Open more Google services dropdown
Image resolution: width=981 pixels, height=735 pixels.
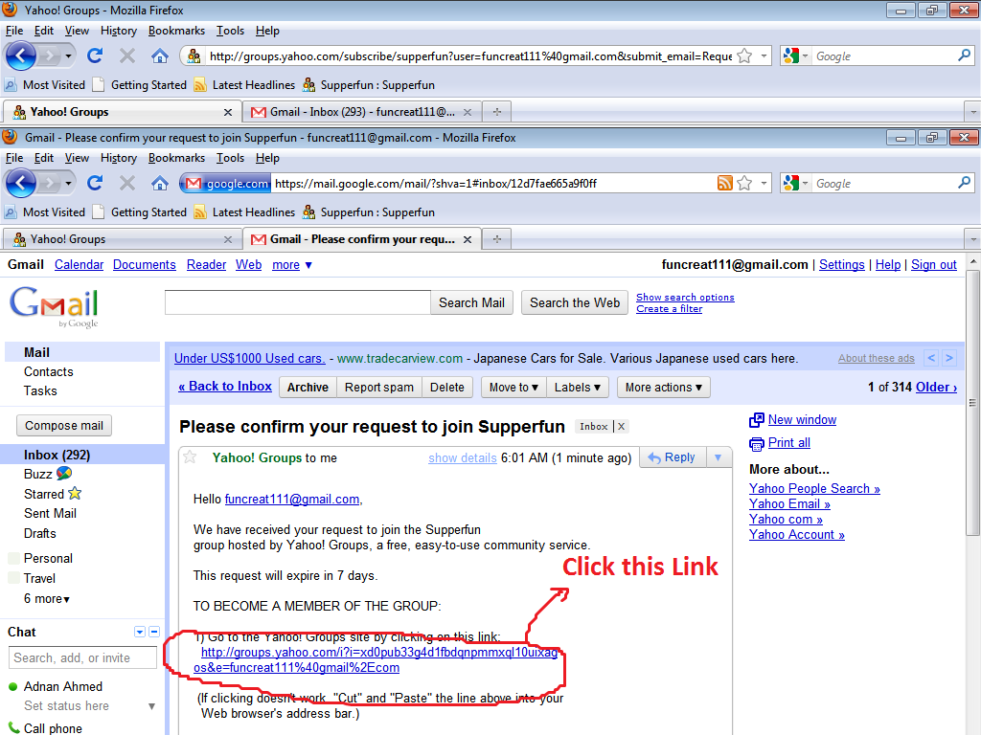pos(292,264)
